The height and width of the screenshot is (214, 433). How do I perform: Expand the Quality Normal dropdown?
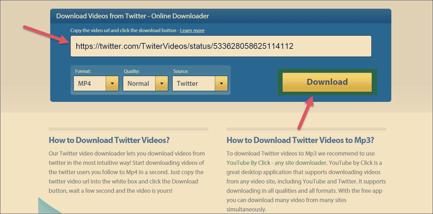tap(145, 84)
